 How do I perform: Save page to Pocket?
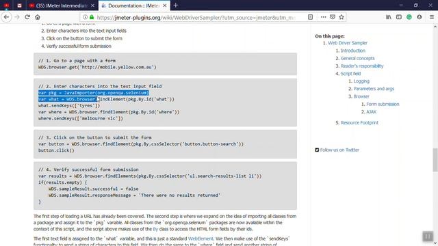pos(332,17)
